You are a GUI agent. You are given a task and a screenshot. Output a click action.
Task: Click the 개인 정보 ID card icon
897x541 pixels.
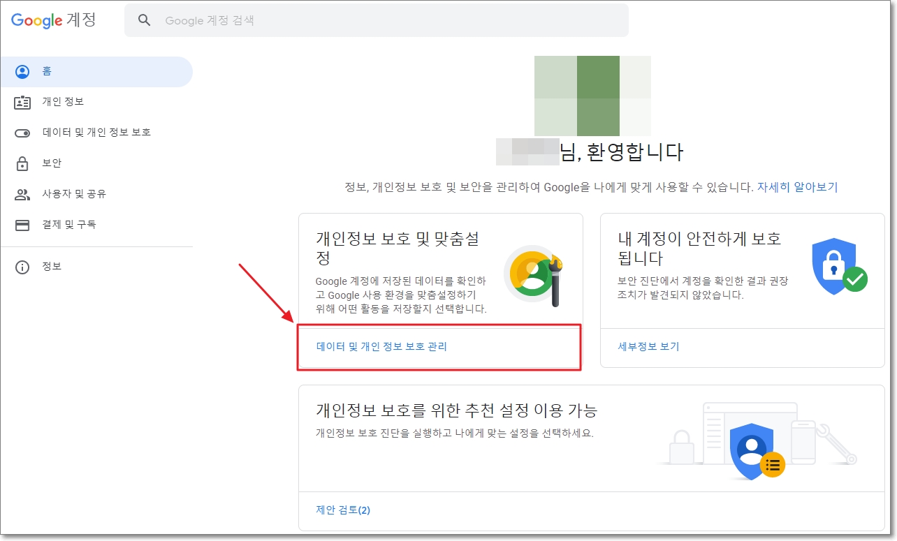coord(22,103)
